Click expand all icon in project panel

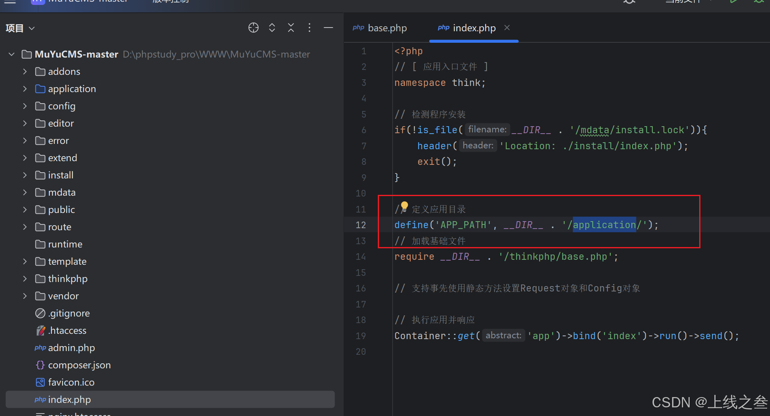[x=272, y=28]
